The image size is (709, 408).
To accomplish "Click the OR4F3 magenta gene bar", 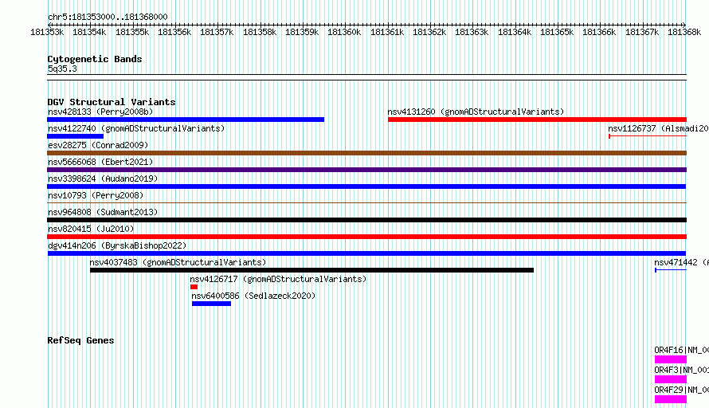I will point(671,379).
